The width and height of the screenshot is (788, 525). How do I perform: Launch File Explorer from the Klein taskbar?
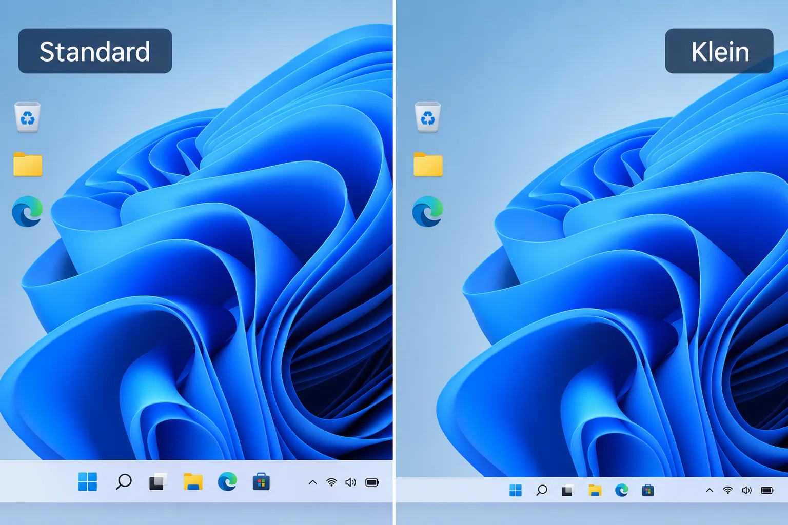(595, 491)
